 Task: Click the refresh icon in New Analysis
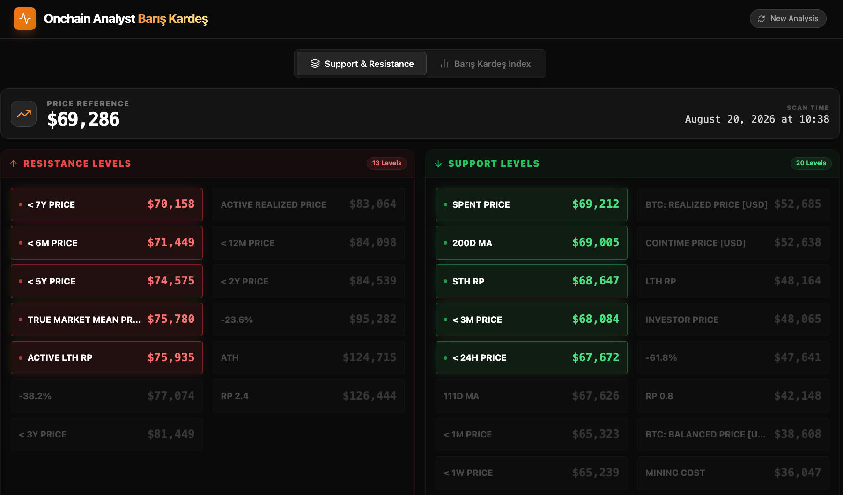pyautogui.click(x=762, y=19)
